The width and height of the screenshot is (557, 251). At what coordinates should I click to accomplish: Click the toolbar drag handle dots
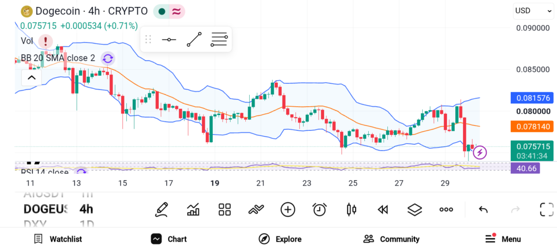(x=148, y=39)
